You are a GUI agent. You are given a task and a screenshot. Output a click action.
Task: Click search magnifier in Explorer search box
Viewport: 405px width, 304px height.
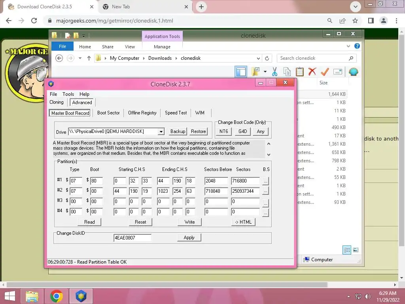pyautogui.click(x=351, y=58)
